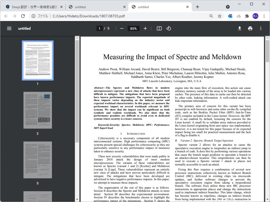Viewport: 270px width, 202px height.
Task: Click the fit to page icon
Action: tap(159, 28)
